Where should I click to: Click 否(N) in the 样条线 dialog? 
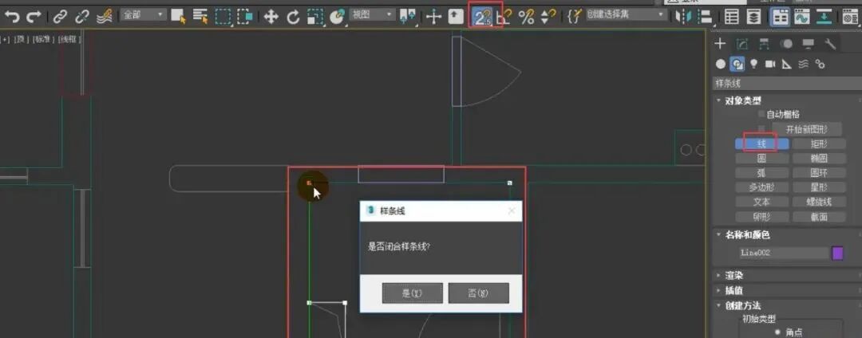click(x=478, y=293)
